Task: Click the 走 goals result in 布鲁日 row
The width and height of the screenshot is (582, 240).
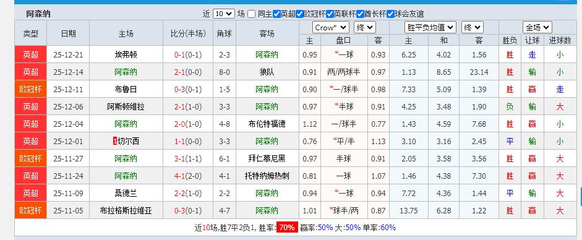Action: pos(560,90)
